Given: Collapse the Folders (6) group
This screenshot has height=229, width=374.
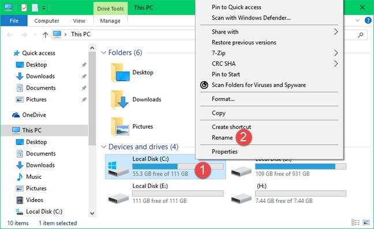Looking at the screenshot, I should point(103,52).
